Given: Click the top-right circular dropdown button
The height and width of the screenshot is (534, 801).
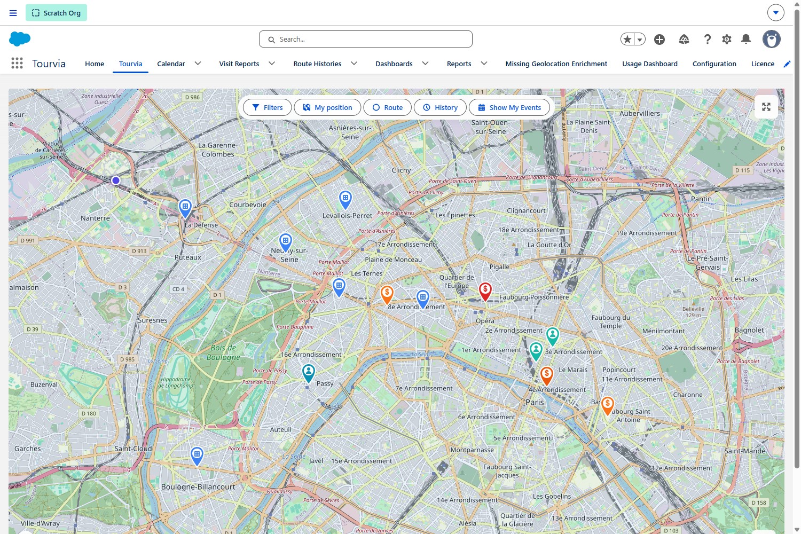Looking at the screenshot, I should click(776, 12).
